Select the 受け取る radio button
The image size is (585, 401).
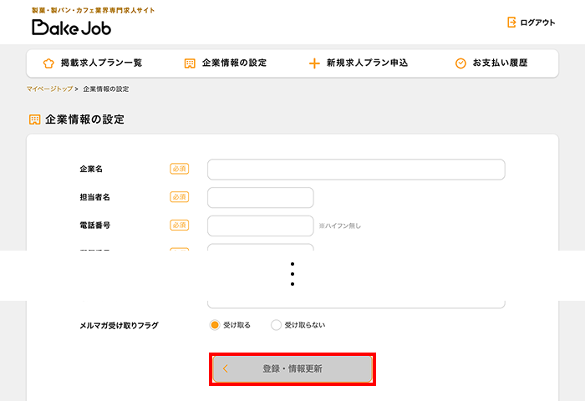click(215, 325)
